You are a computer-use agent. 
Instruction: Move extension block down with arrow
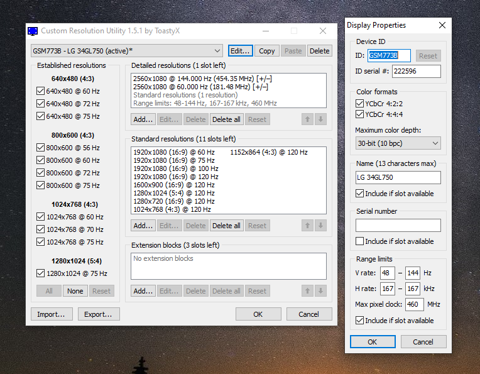(320, 291)
